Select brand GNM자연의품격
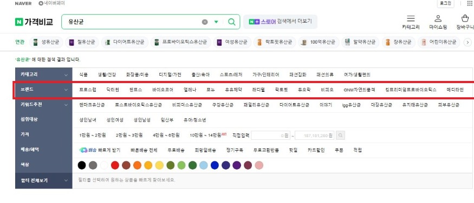Screen dimensions: 474x203 (360, 90)
